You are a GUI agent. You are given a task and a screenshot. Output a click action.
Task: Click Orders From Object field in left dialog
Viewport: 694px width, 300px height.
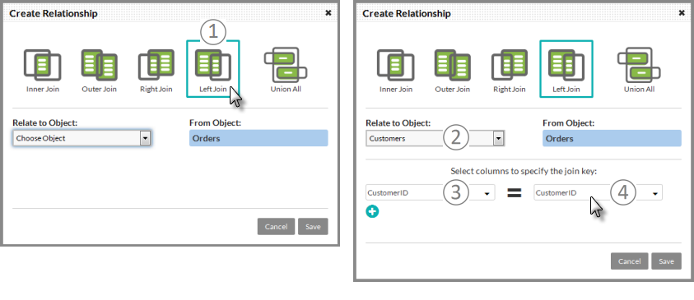click(x=259, y=138)
